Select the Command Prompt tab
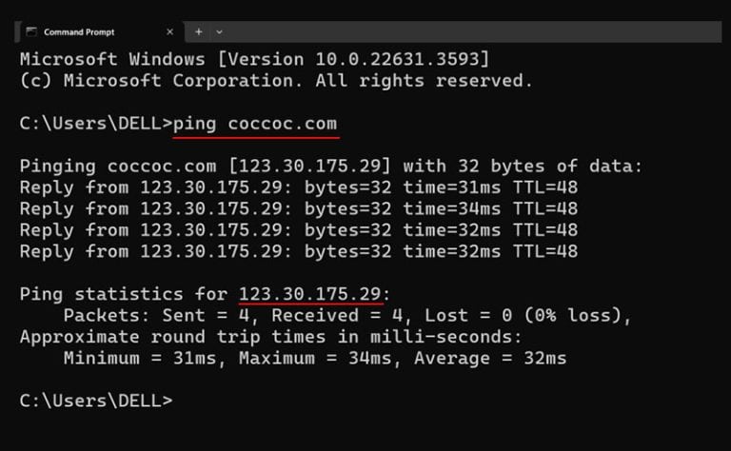 tap(90, 31)
